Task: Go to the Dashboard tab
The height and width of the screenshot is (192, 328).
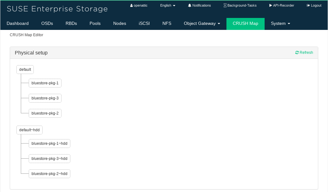Action: tap(18, 24)
